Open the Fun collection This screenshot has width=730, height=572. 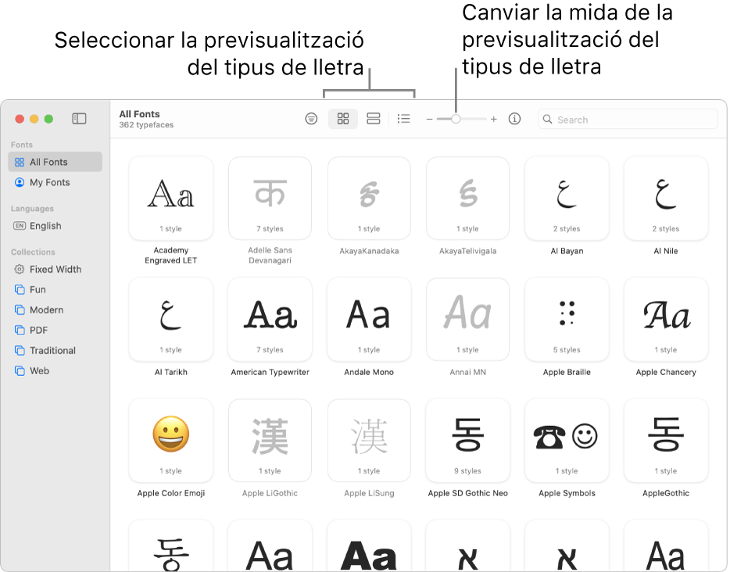[x=55, y=289]
